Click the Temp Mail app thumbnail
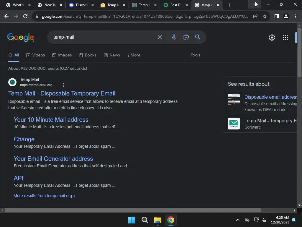 point(234,124)
